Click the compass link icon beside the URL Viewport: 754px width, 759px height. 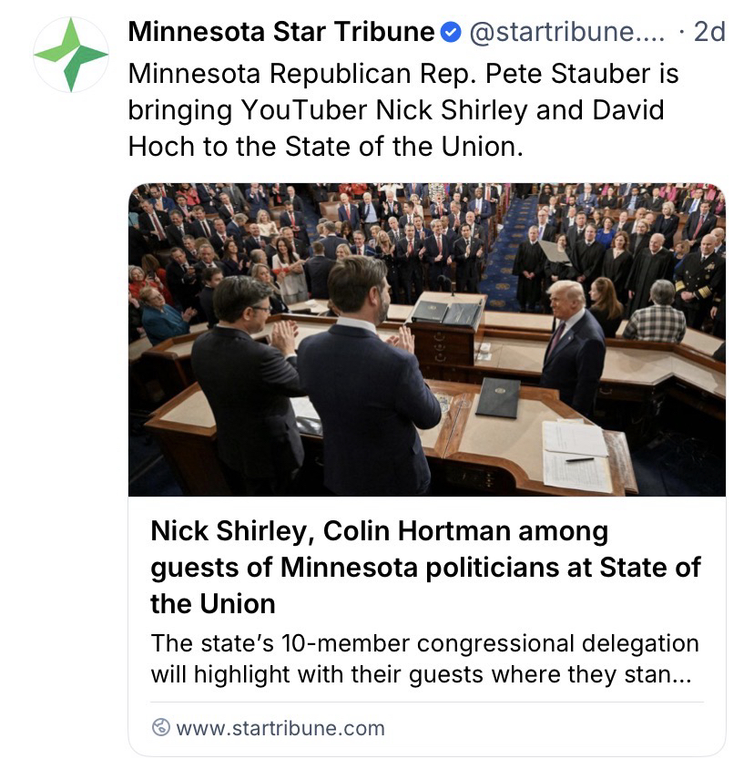click(161, 727)
